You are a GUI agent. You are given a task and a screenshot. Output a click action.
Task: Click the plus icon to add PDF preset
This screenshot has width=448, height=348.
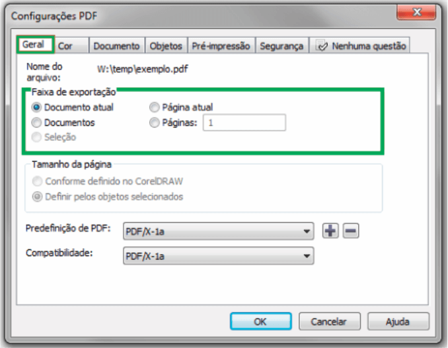pos(330,231)
